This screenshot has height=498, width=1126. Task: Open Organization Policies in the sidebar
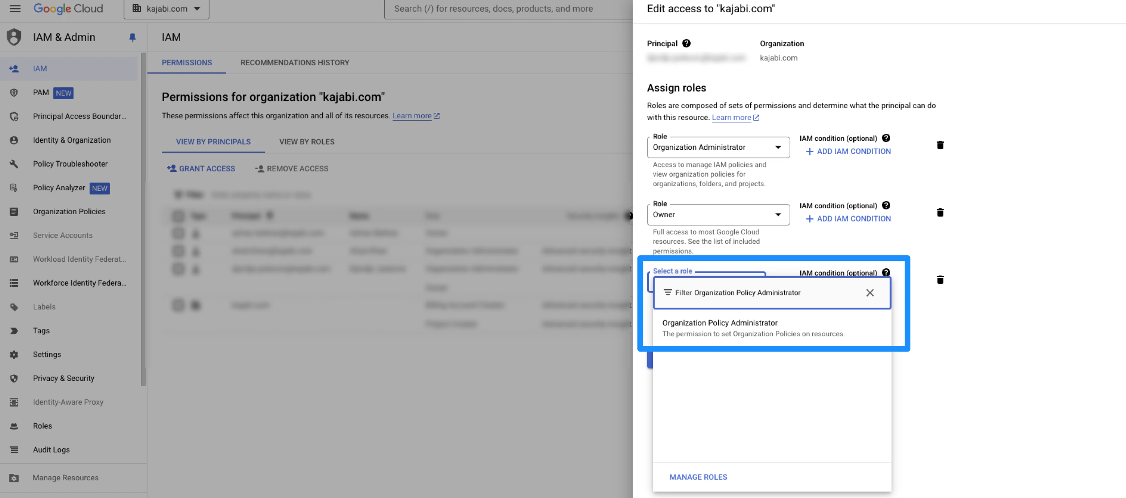click(69, 211)
